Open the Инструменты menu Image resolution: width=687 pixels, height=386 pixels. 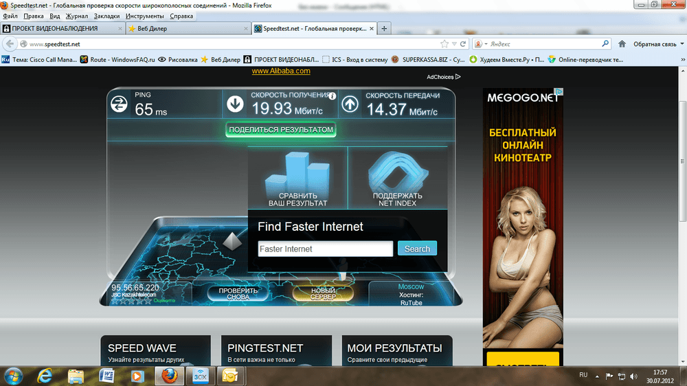coord(144,16)
